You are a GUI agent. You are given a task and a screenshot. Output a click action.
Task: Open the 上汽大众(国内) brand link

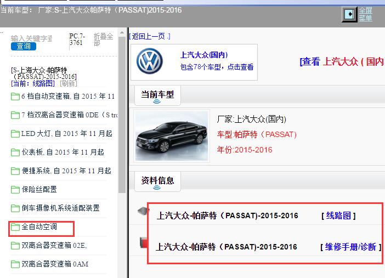coord(204,55)
